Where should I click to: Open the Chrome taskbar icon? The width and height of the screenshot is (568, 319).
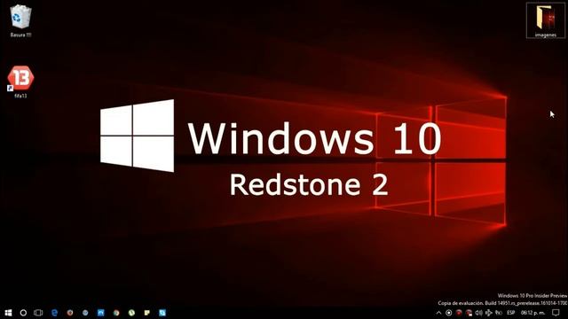(116, 313)
